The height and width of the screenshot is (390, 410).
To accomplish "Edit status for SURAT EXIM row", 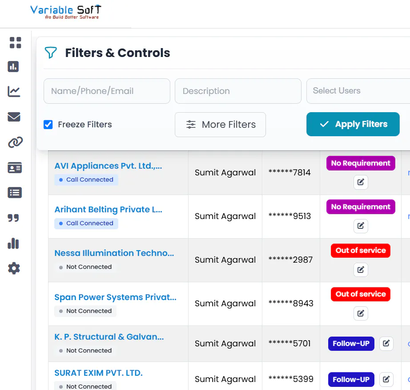I will click(386, 379).
